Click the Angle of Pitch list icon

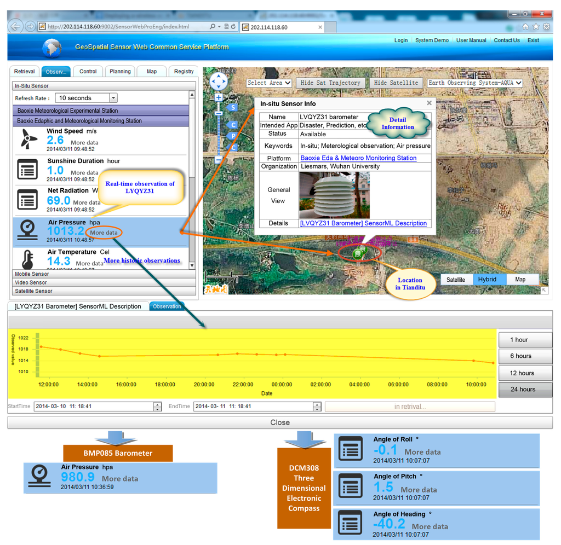(351, 485)
